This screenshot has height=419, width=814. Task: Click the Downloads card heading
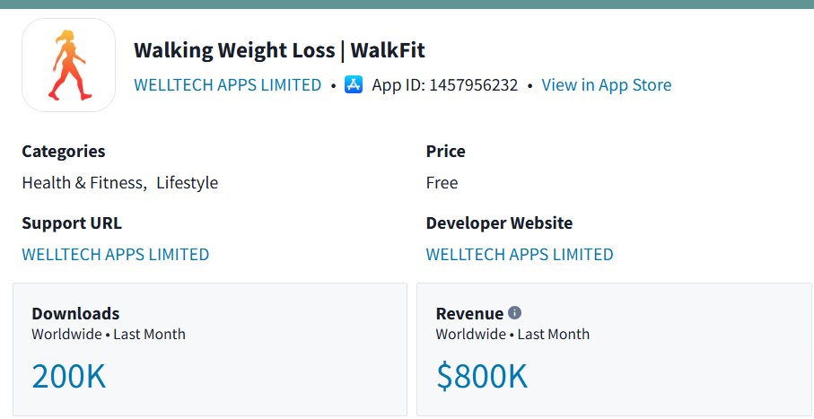tap(75, 313)
